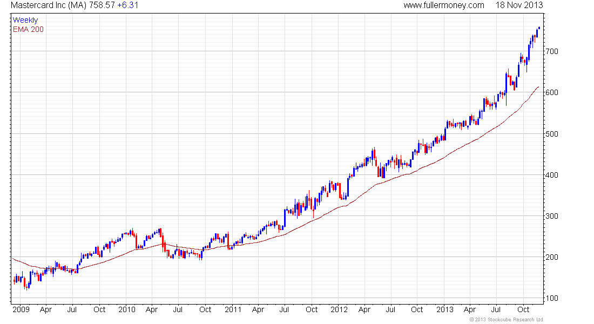Click the Stockcube Research Ltd copyright text
Screen dimensions: 594x324
[506, 320]
